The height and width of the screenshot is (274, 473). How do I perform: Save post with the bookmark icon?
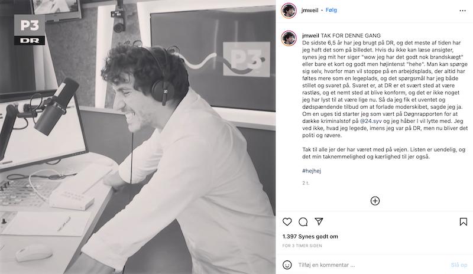pyautogui.click(x=464, y=222)
